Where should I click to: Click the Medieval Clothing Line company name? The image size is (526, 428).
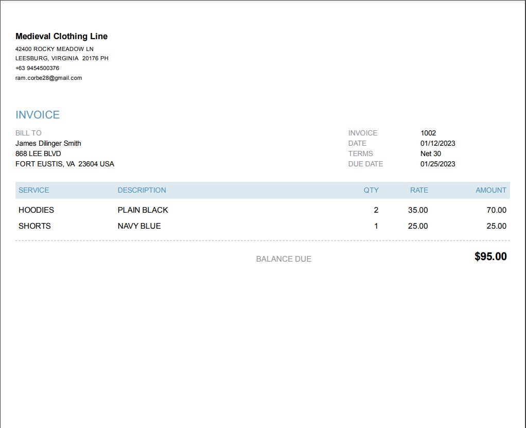(x=61, y=36)
